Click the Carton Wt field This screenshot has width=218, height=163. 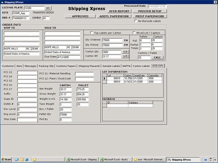tap(112, 57)
